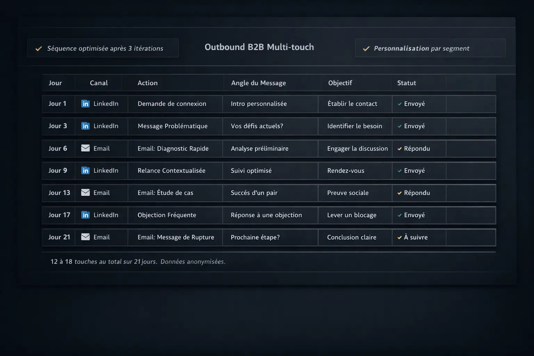
Task: Select the Angle du Message column header
Action: point(258,83)
